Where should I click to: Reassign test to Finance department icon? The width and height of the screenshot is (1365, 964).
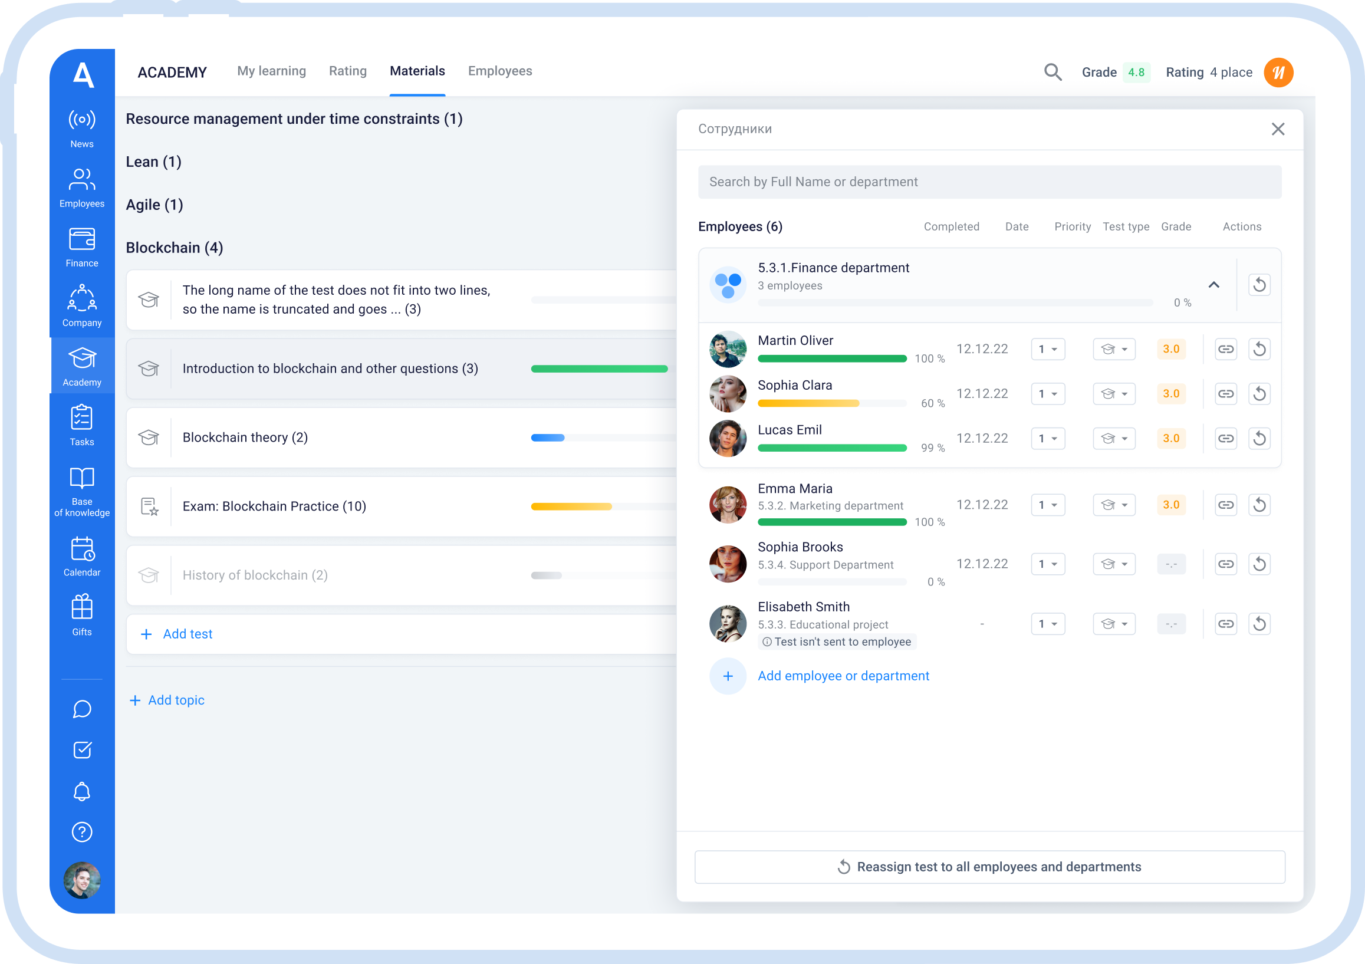point(1259,285)
